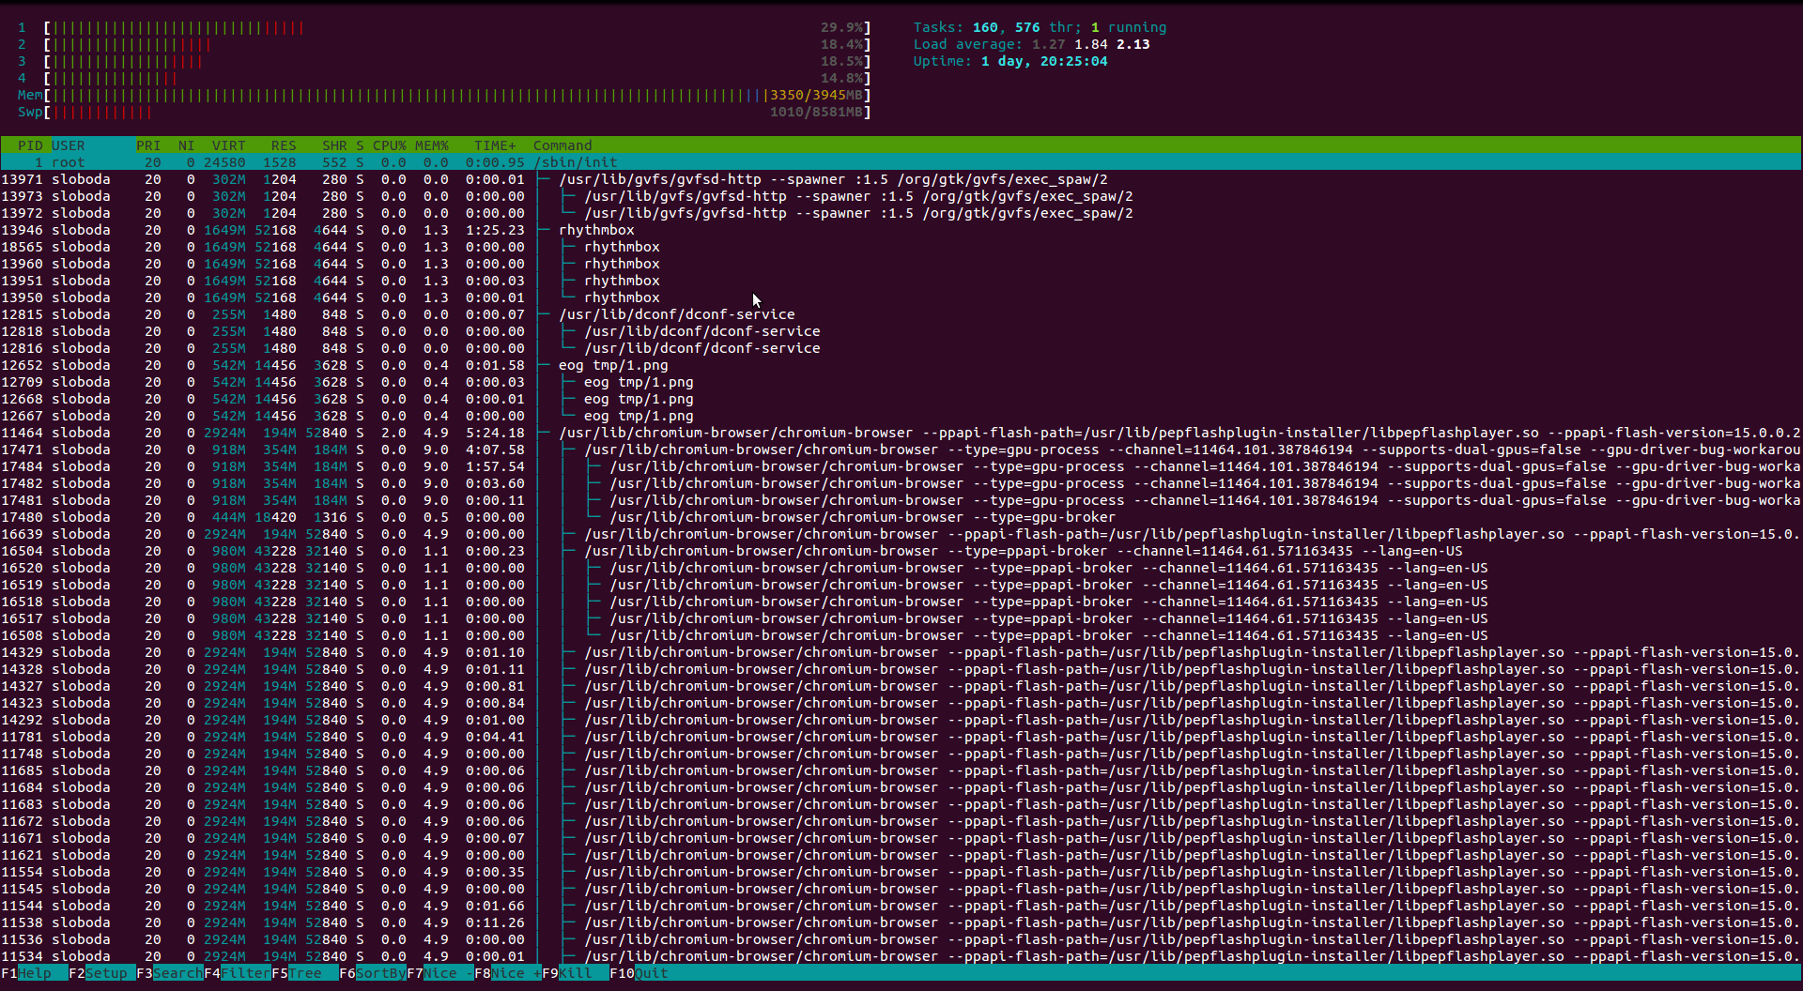Click the USER column header

coord(68,145)
